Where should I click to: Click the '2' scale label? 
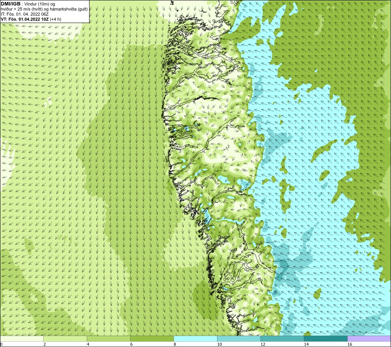[x=45, y=345]
